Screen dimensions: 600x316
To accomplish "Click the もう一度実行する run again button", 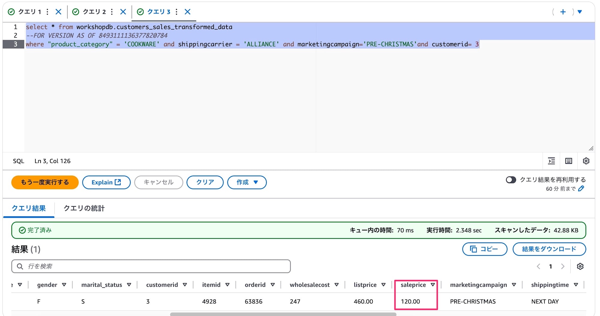I will point(45,182).
